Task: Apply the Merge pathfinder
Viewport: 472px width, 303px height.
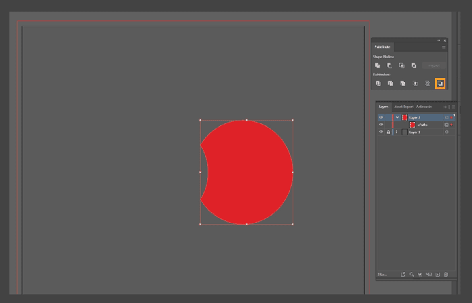Action: [403, 83]
